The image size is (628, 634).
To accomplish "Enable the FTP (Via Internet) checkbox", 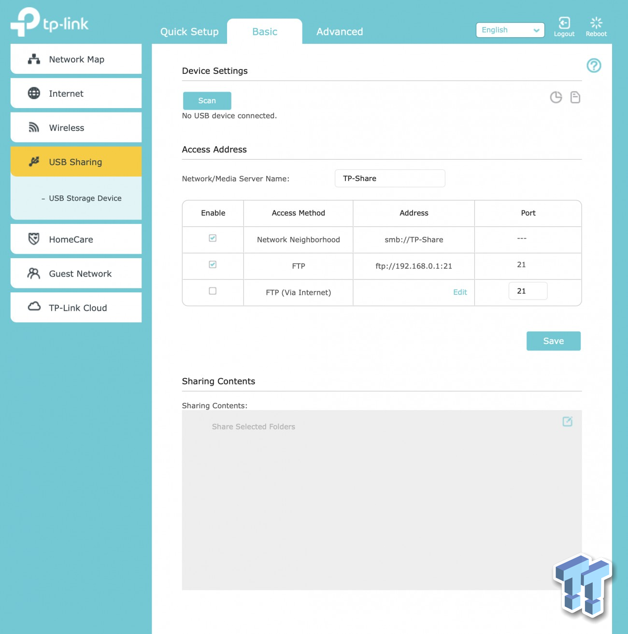I will click(x=213, y=291).
